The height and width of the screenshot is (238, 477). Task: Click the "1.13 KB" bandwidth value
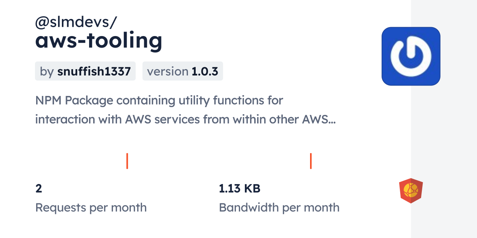[x=239, y=189]
